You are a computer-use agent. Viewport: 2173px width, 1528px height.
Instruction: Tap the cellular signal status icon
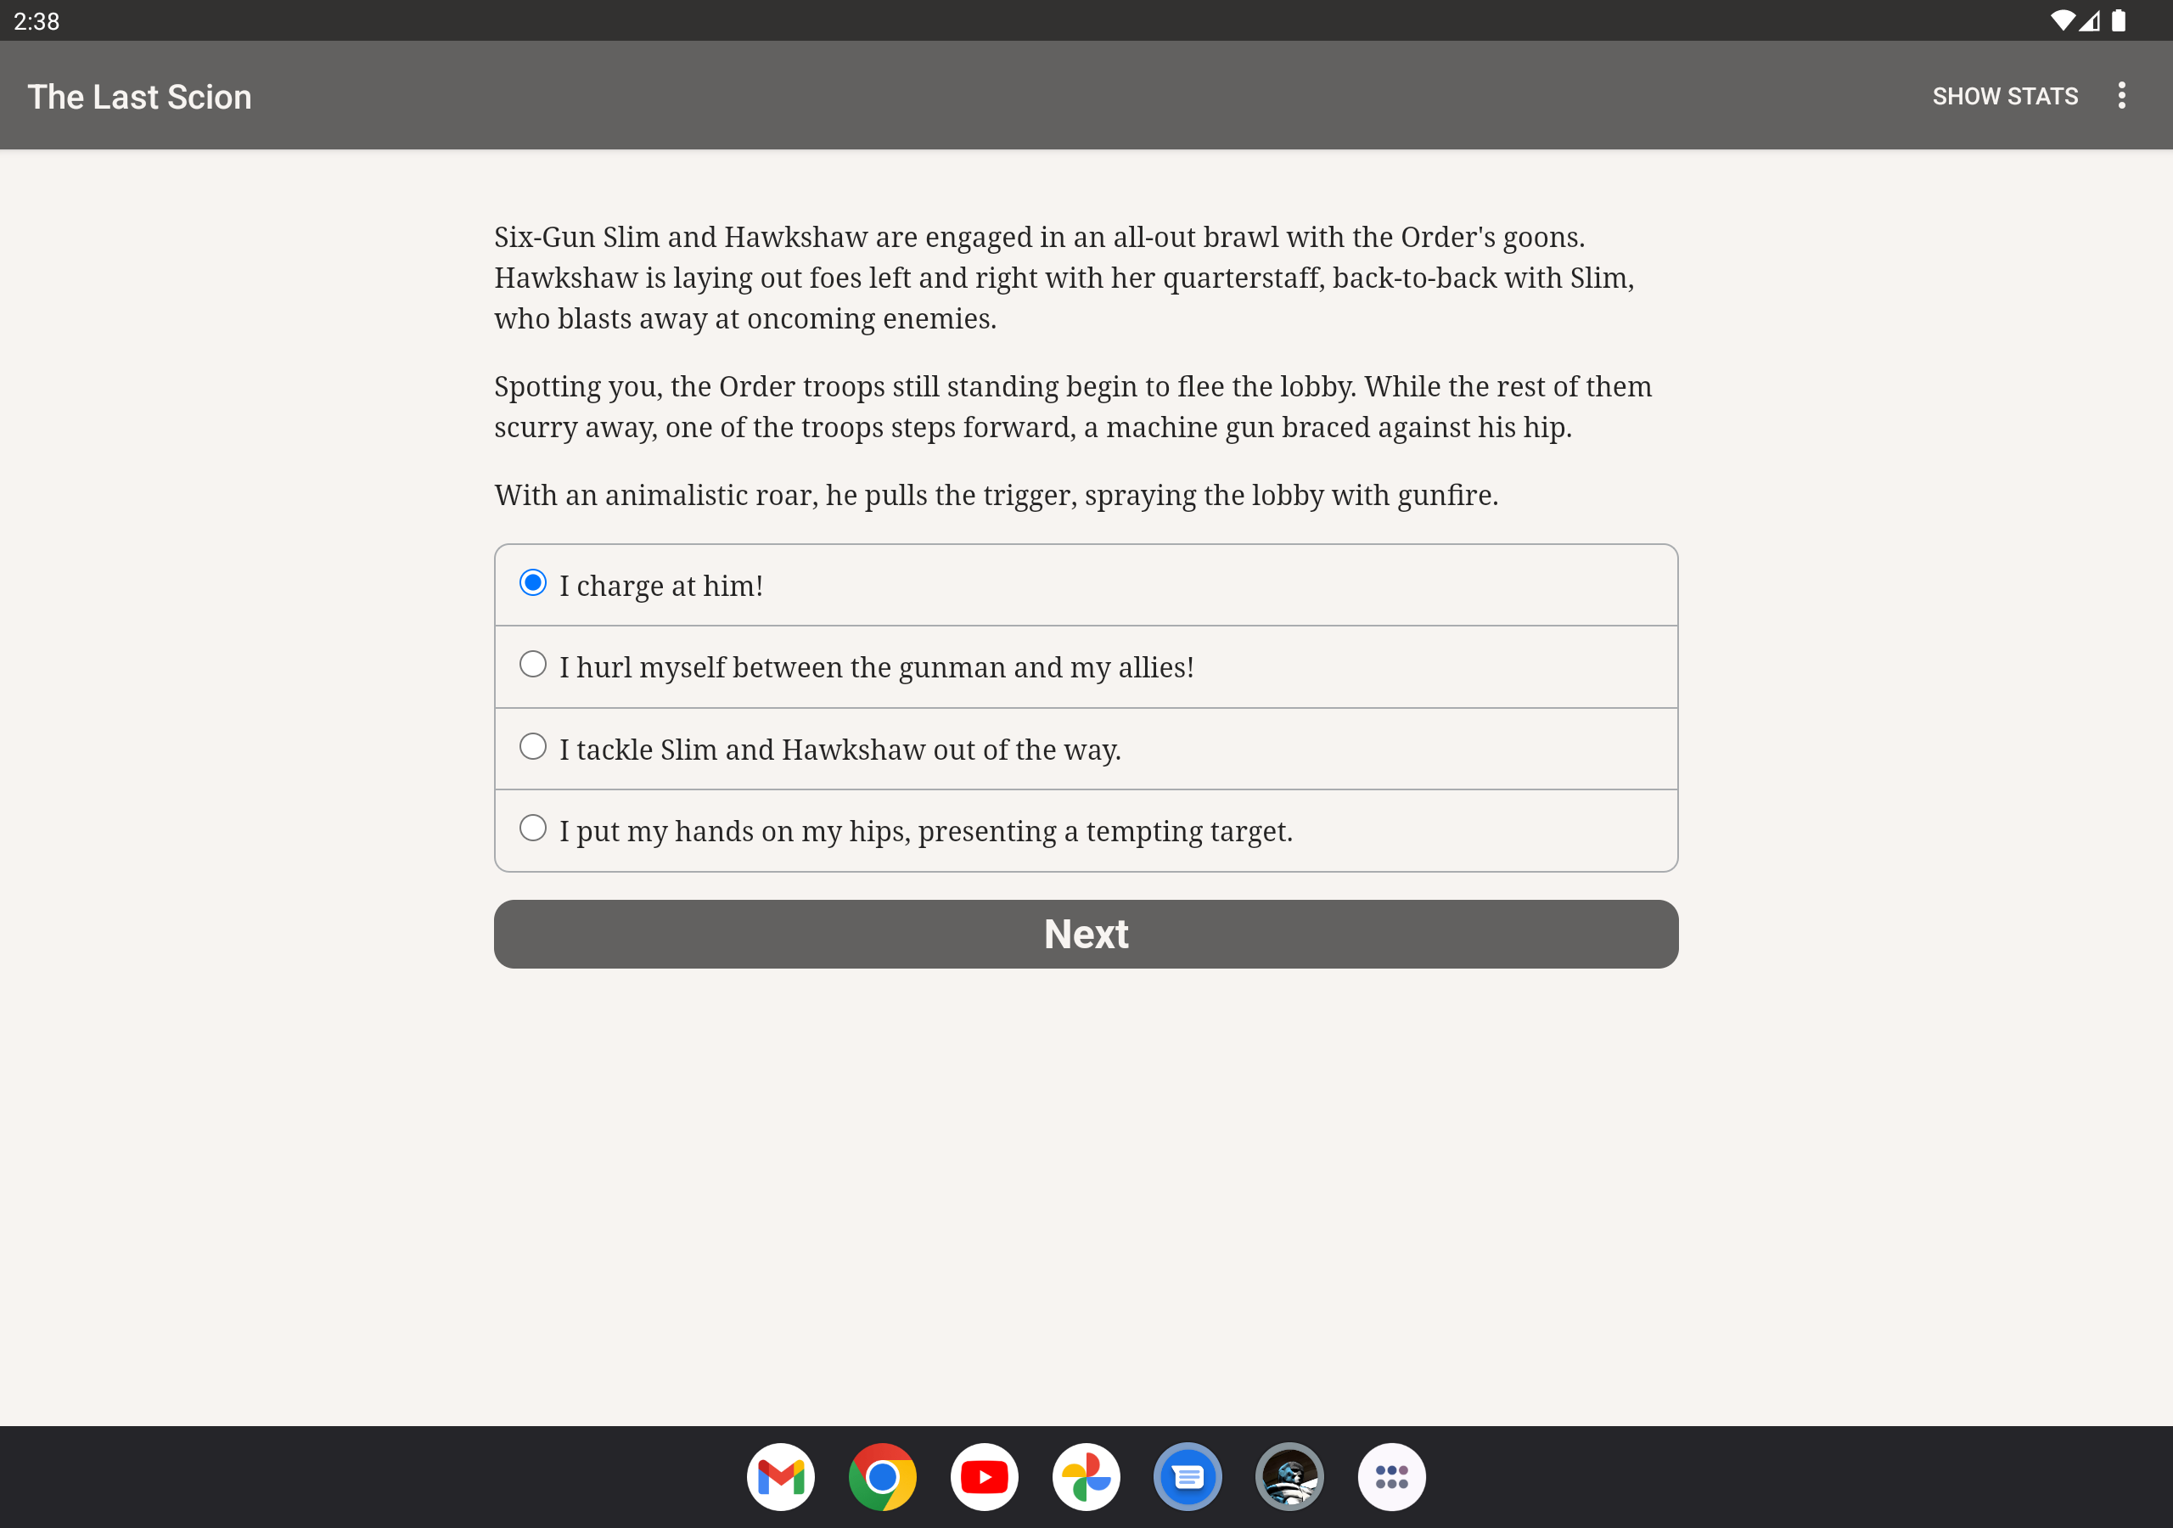(2090, 21)
